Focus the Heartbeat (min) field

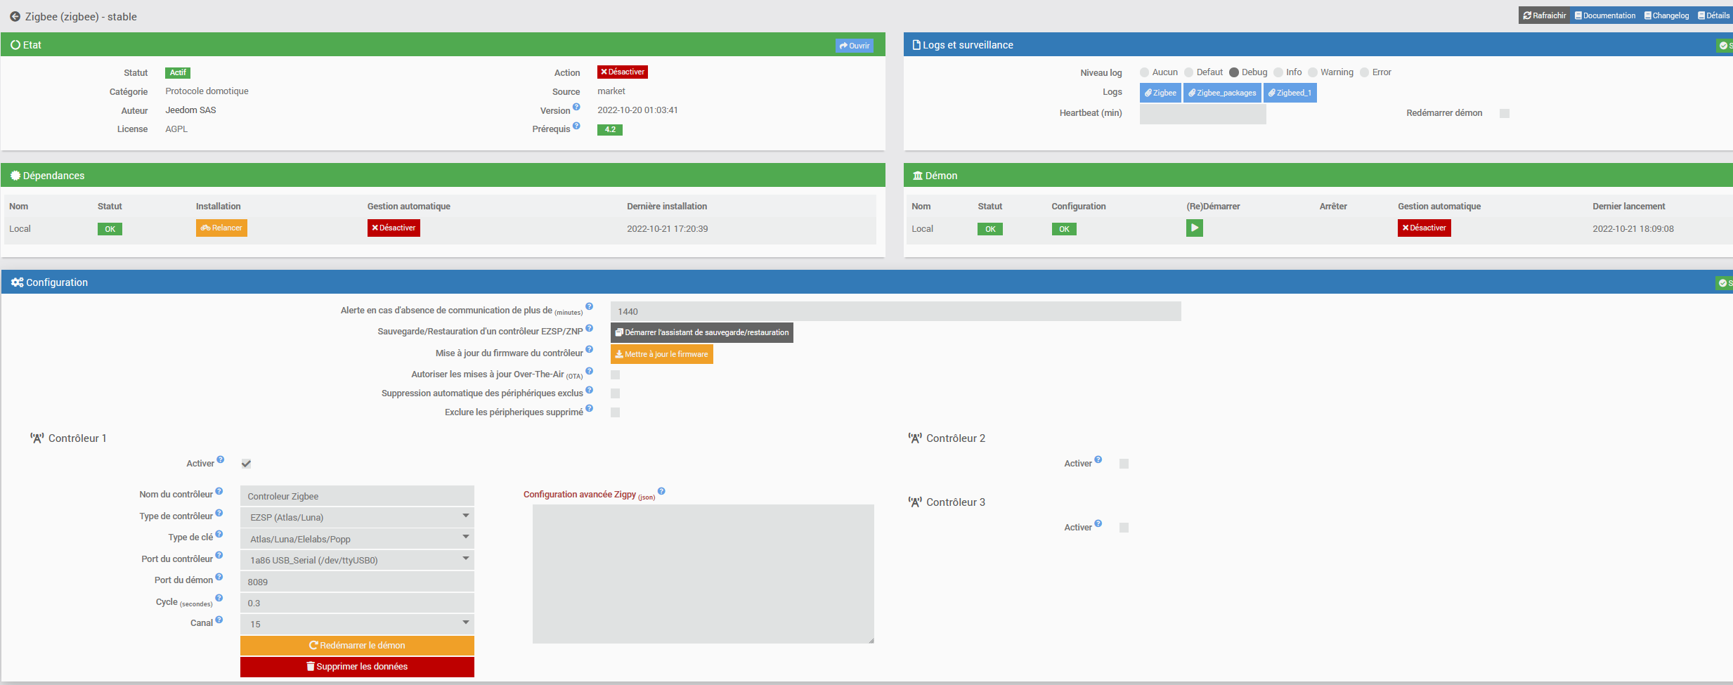point(1203,114)
